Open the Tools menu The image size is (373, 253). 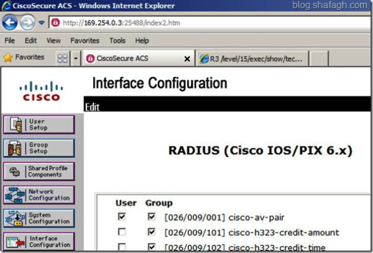(117, 40)
